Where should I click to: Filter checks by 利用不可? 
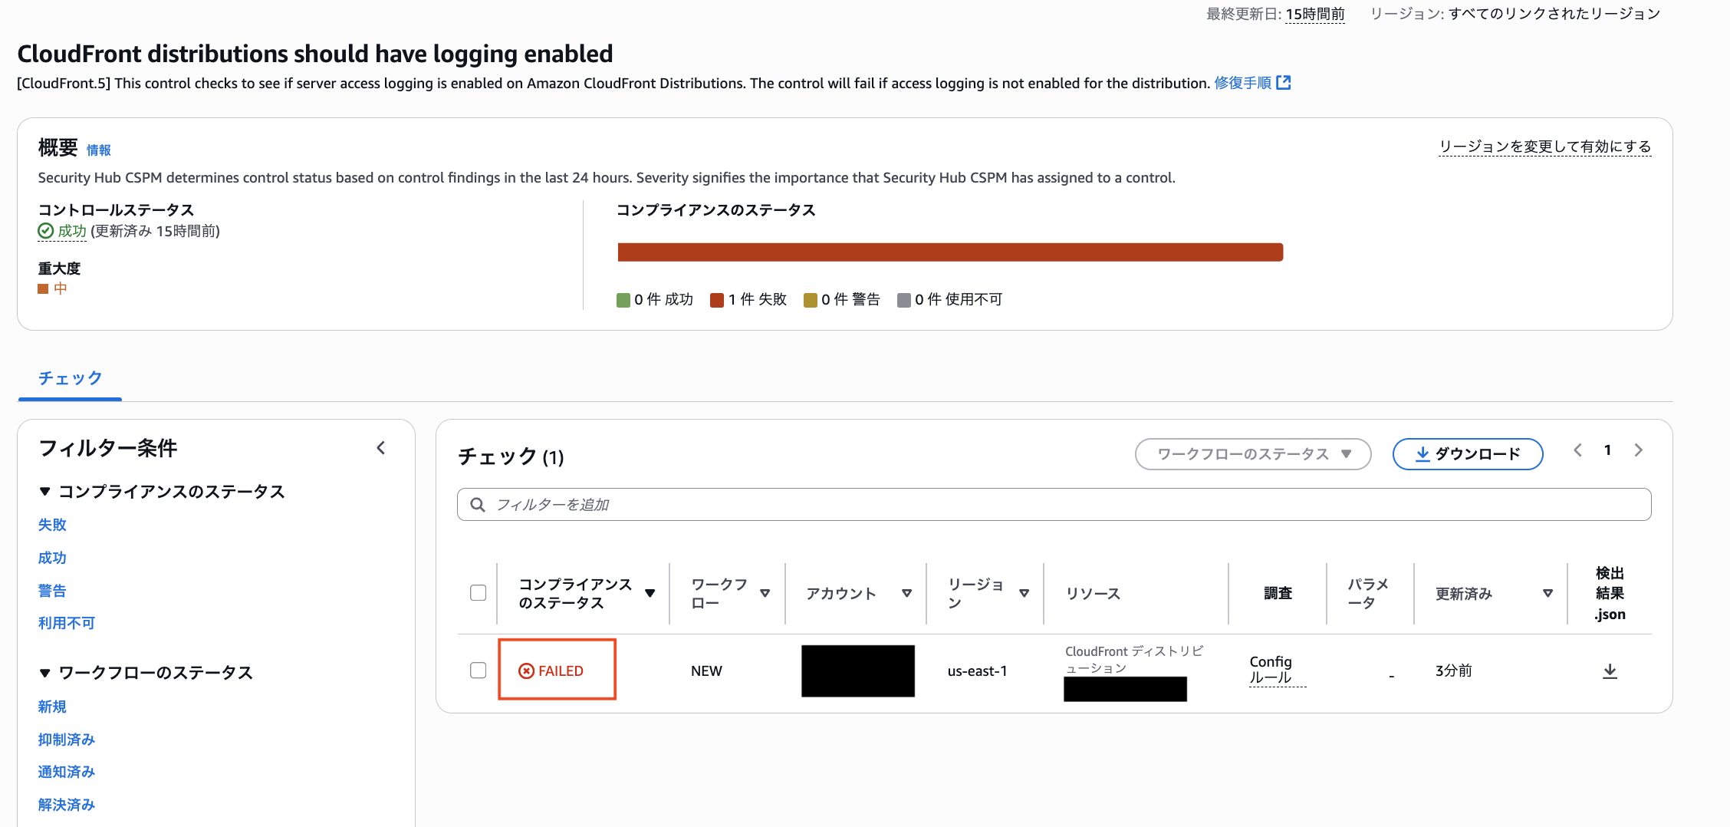tap(67, 623)
